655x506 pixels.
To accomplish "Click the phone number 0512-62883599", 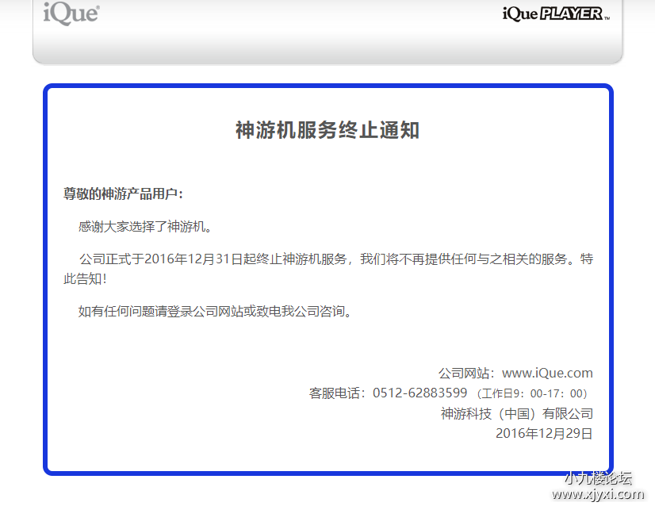I will (419, 393).
